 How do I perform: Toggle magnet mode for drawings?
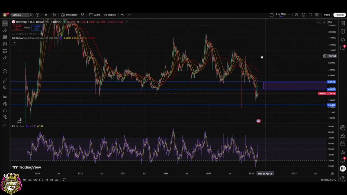tap(5, 96)
